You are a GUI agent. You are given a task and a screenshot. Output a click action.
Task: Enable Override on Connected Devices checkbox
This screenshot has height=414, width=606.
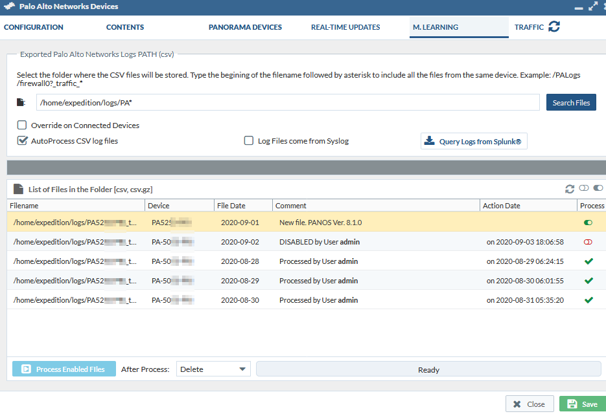coord(22,125)
